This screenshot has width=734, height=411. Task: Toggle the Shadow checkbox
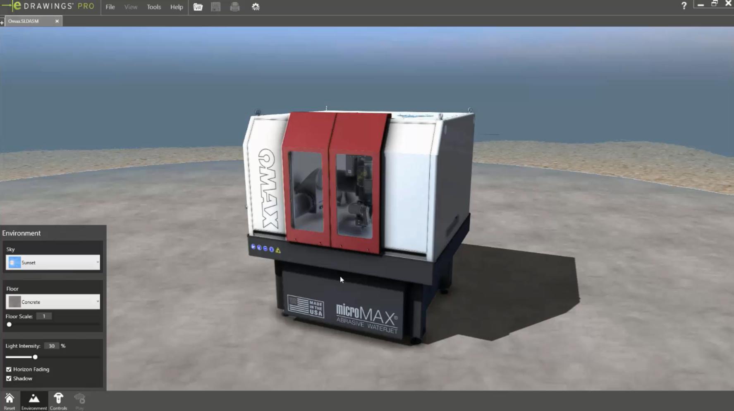[9, 378]
